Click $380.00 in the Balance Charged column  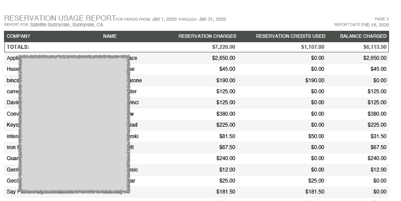click(x=377, y=114)
